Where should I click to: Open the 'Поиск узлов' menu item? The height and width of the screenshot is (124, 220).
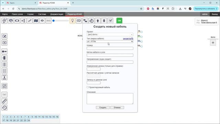[x=17, y=14]
